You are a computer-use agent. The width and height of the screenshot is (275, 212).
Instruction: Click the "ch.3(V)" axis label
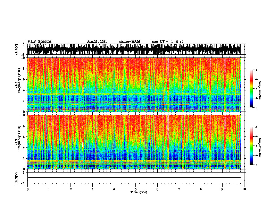point(17,178)
